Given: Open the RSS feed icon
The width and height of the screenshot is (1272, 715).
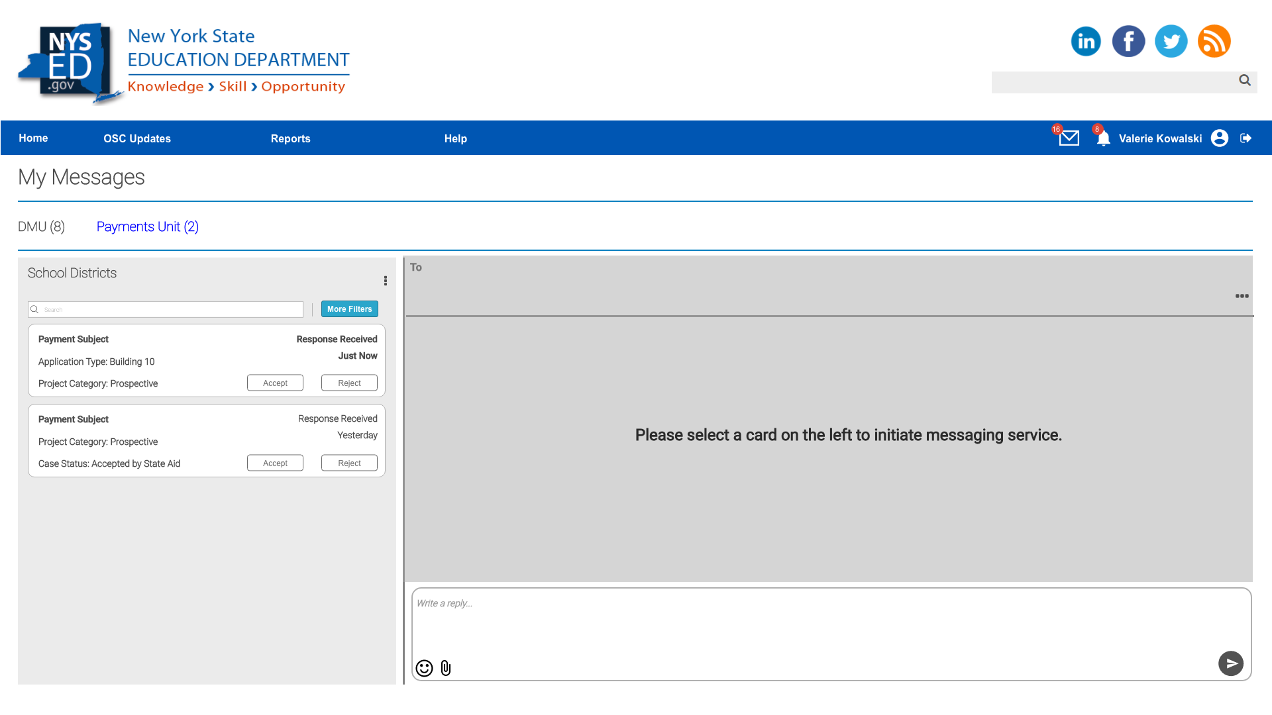Looking at the screenshot, I should click(1214, 41).
